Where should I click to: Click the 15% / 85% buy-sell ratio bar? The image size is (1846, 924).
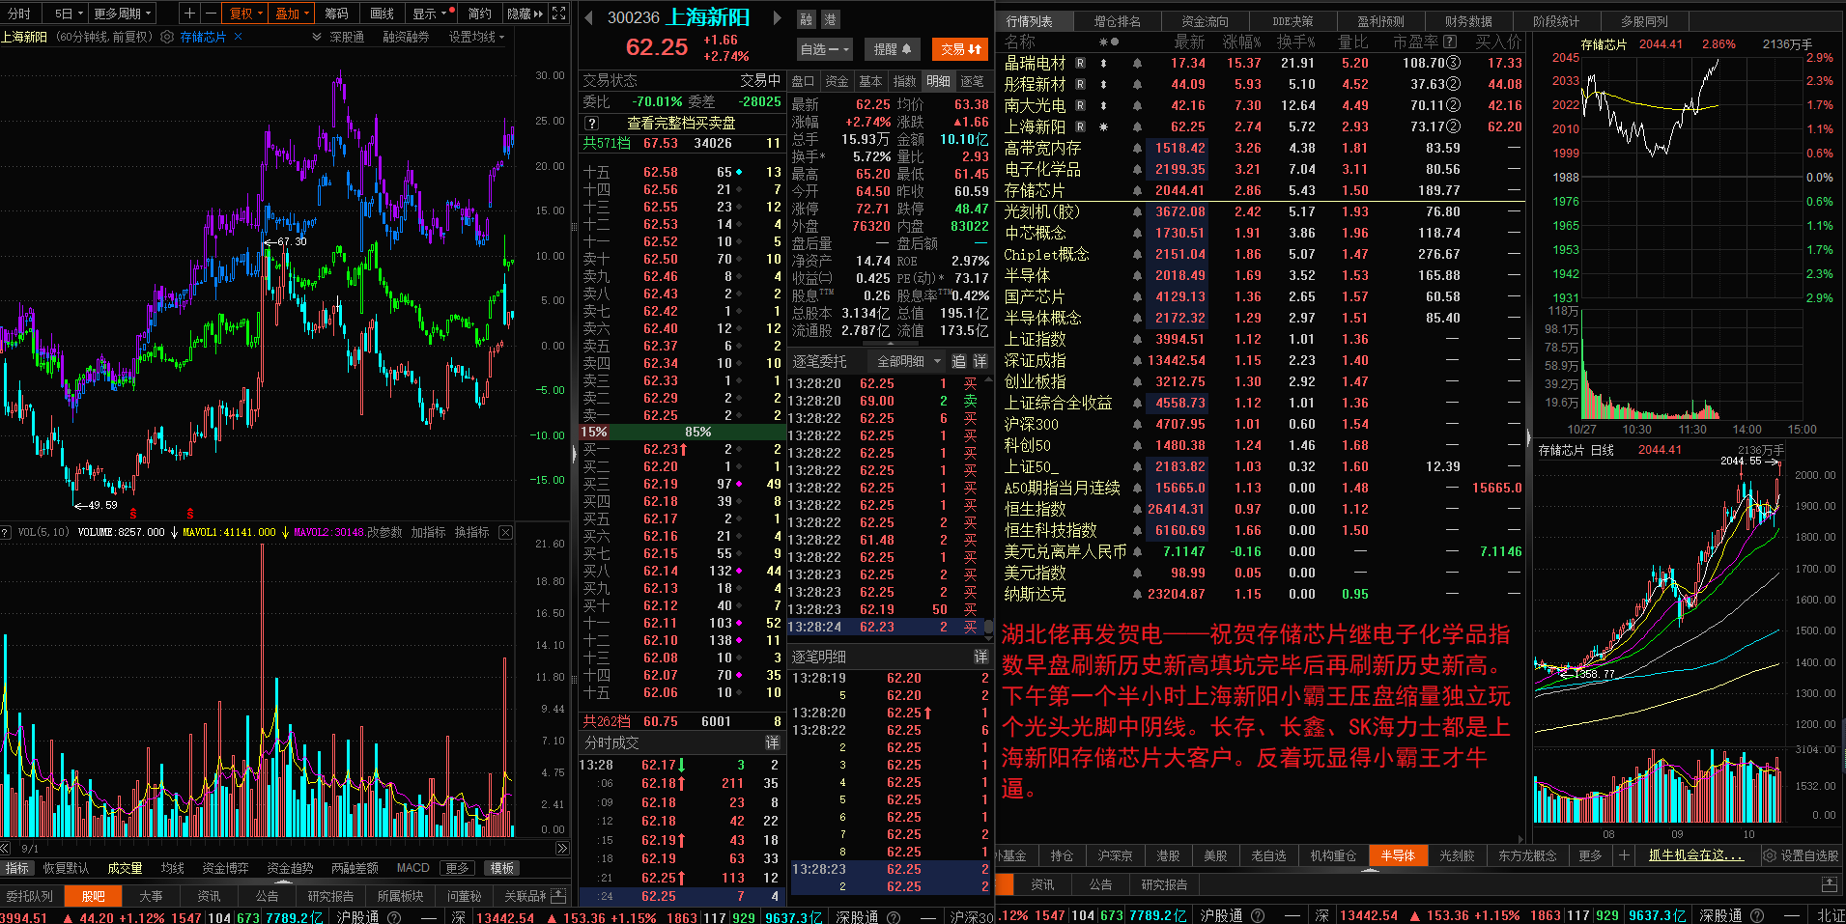[683, 432]
